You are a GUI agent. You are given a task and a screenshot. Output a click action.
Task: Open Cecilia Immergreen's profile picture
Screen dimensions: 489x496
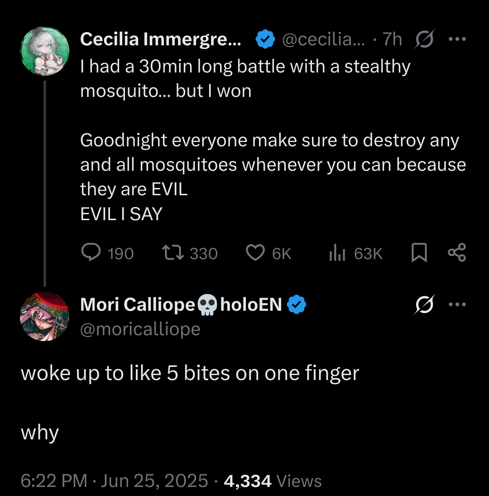[x=44, y=51]
